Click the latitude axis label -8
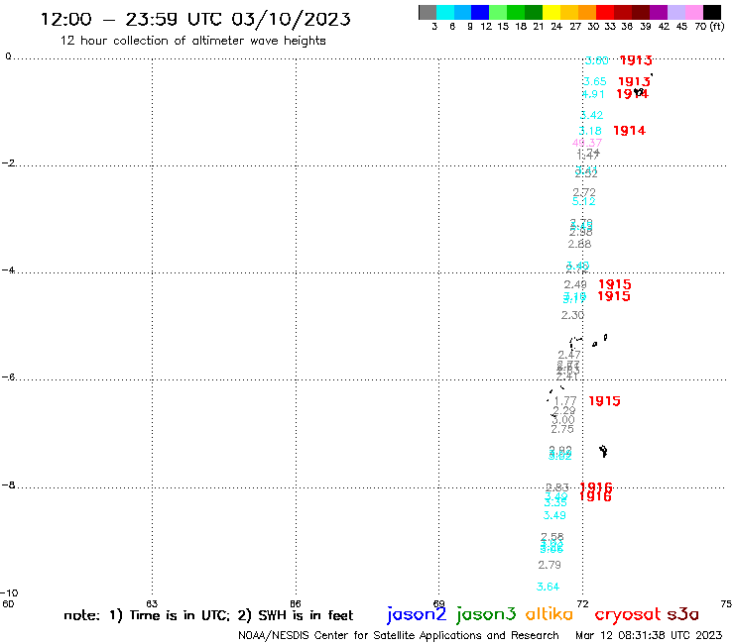 click(x=8, y=485)
